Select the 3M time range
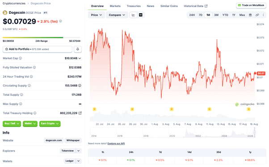This screenshot has width=269, height=167. (216, 15)
